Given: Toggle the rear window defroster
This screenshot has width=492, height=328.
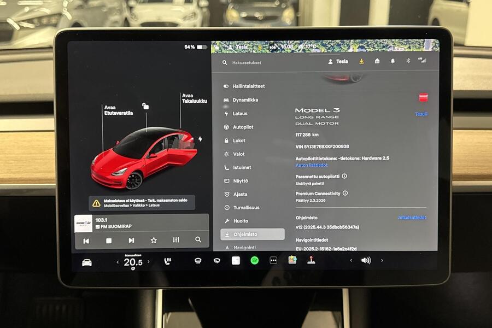Looking at the screenshot, I should [x=217, y=261].
